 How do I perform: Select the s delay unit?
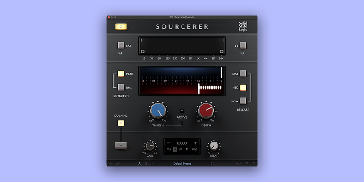tap(175, 149)
